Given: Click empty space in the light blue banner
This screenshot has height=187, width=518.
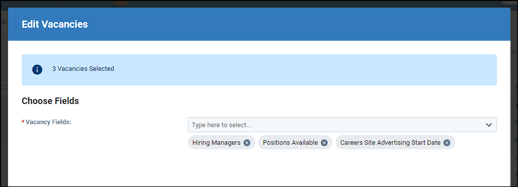Looking at the screenshot, I should coord(297,70).
